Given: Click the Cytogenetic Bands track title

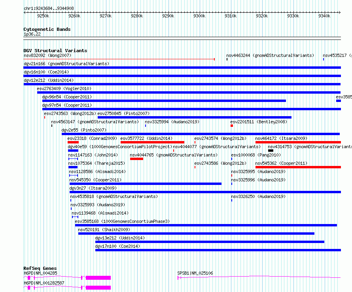Looking at the screenshot, I should coord(47,29).
